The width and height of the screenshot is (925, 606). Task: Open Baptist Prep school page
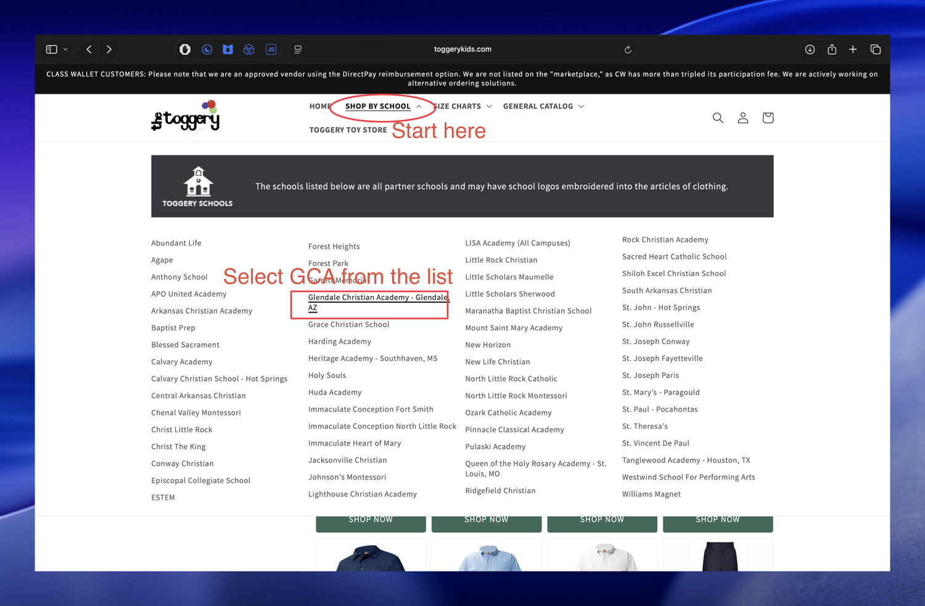click(173, 328)
